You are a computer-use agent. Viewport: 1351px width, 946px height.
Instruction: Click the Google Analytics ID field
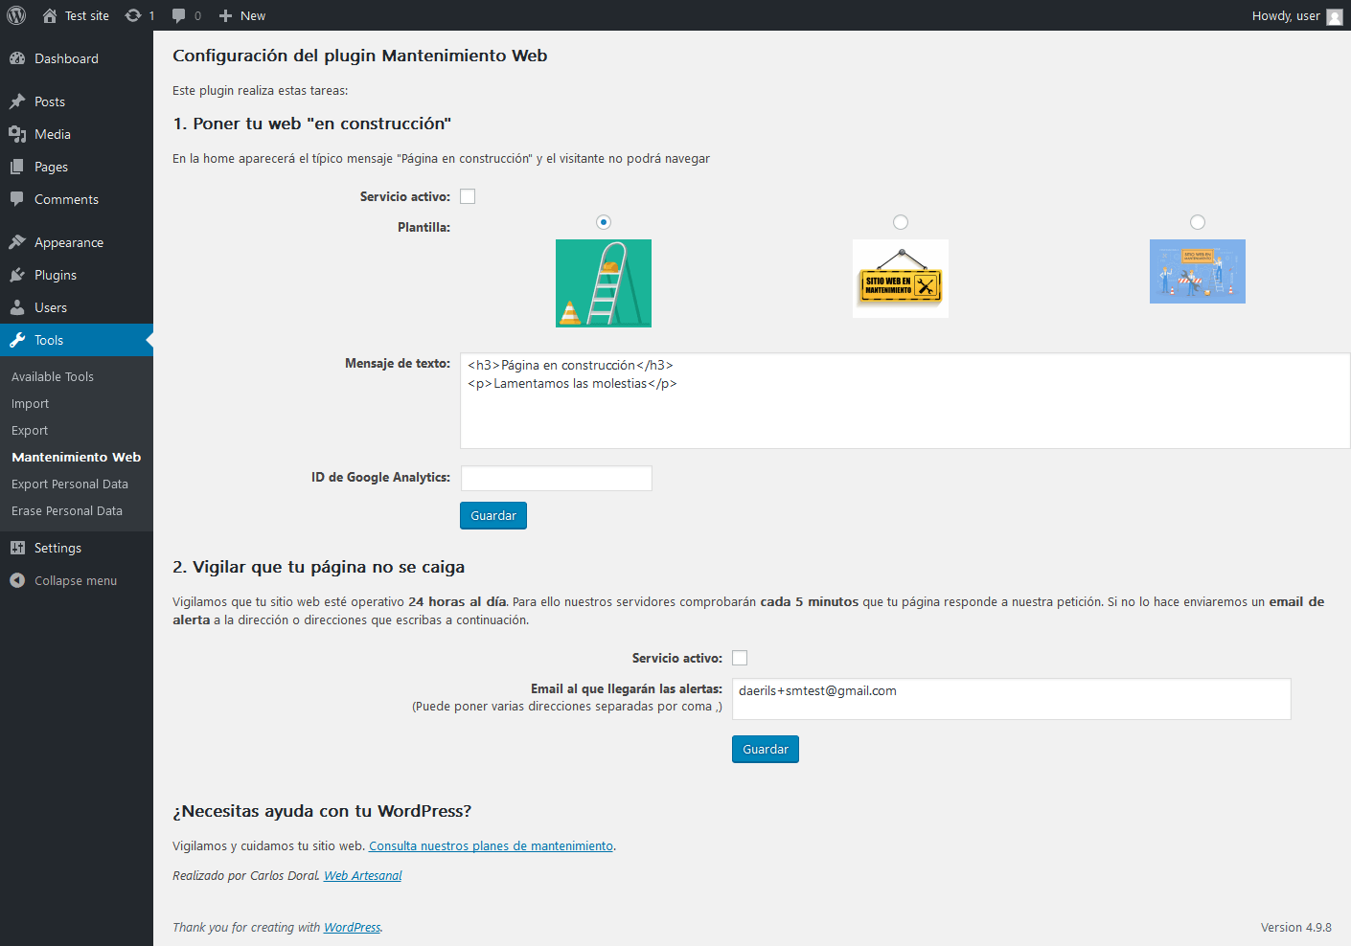tap(557, 478)
